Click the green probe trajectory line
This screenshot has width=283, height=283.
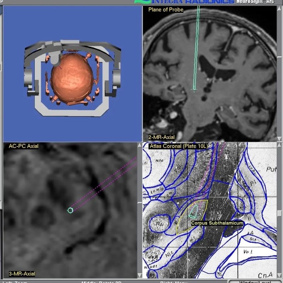(x=196, y=46)
